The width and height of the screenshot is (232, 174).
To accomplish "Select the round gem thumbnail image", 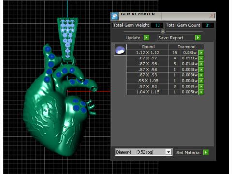I will point(120,50).
